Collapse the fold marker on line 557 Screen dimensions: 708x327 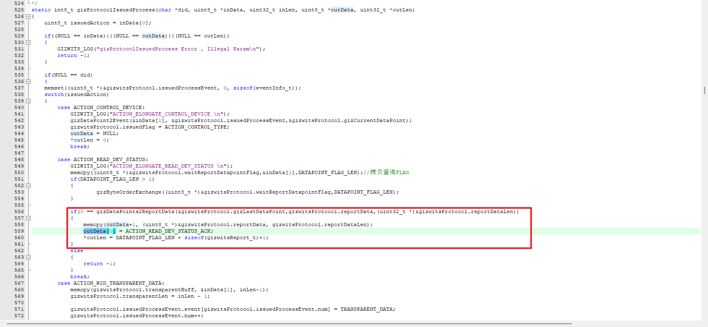[x=28, y=218]
